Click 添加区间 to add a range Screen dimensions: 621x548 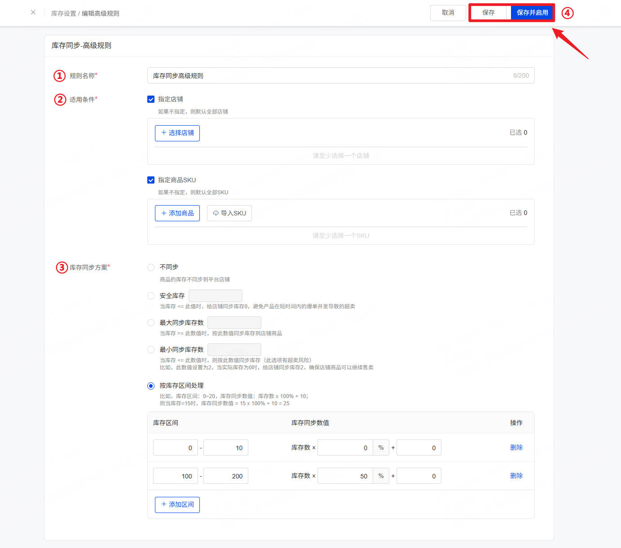click(177, 505)
